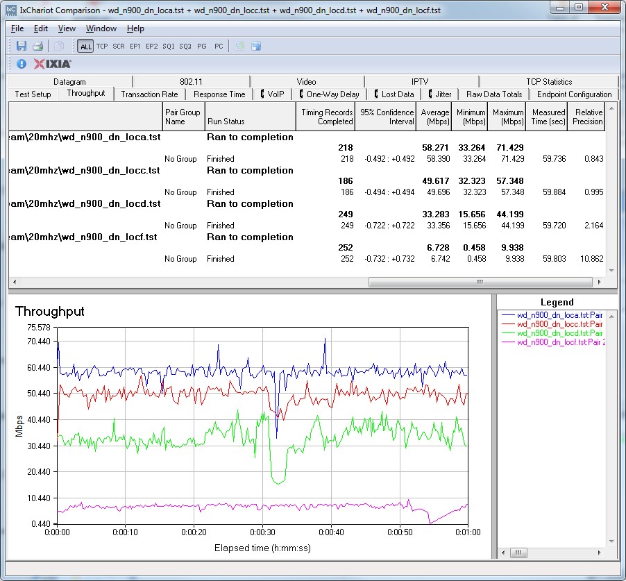Image resolution: width=626 pixels, height=581 pixels.
Task: Click the magenta wd_n900_dn_locf legend entry
Action: click(x=553, y=342)
